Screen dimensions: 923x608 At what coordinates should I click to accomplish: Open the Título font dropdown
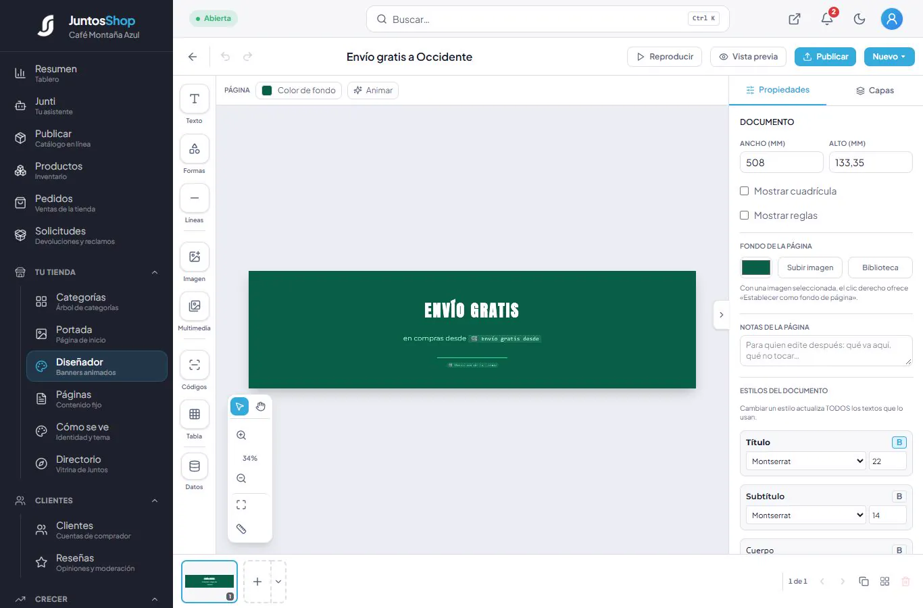(806, 461)
